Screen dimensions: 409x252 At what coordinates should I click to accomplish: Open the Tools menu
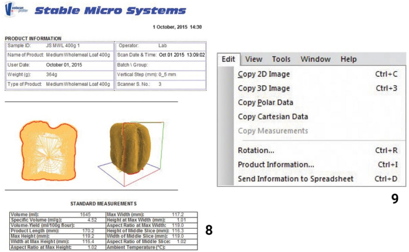[x=281, y=60]
